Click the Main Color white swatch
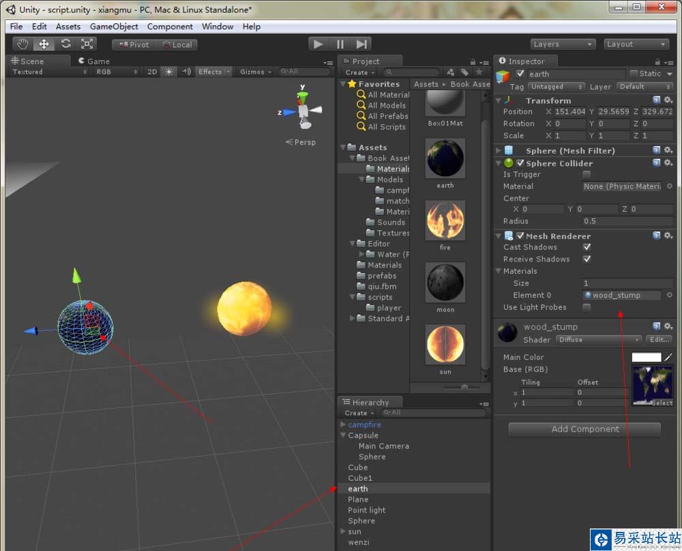This screenshot has width=682, height=551. (x=647, y=357)
